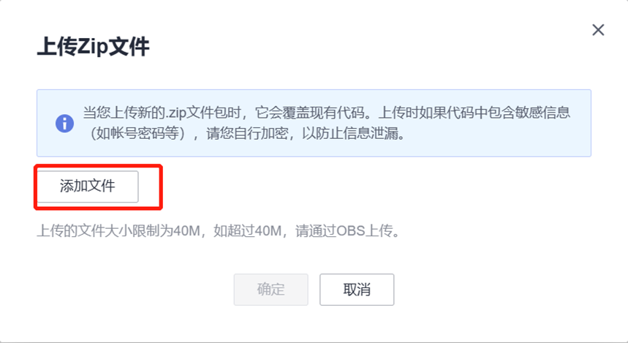Open the file picker via 添加文件
The height and width of the screenshot is (343, 628).
88,186
